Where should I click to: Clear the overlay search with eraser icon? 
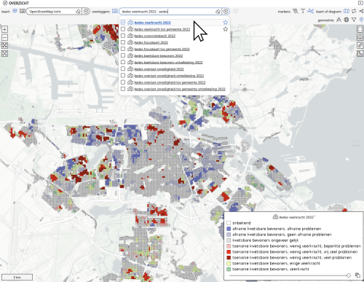click(x=218, y=12)
